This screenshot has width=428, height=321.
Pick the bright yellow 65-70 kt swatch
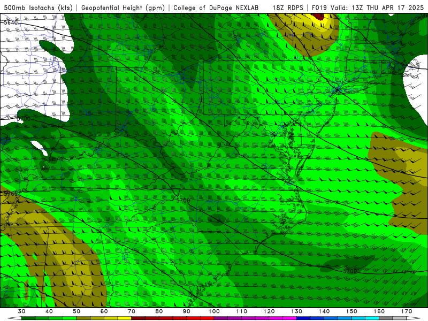(125, 318)
